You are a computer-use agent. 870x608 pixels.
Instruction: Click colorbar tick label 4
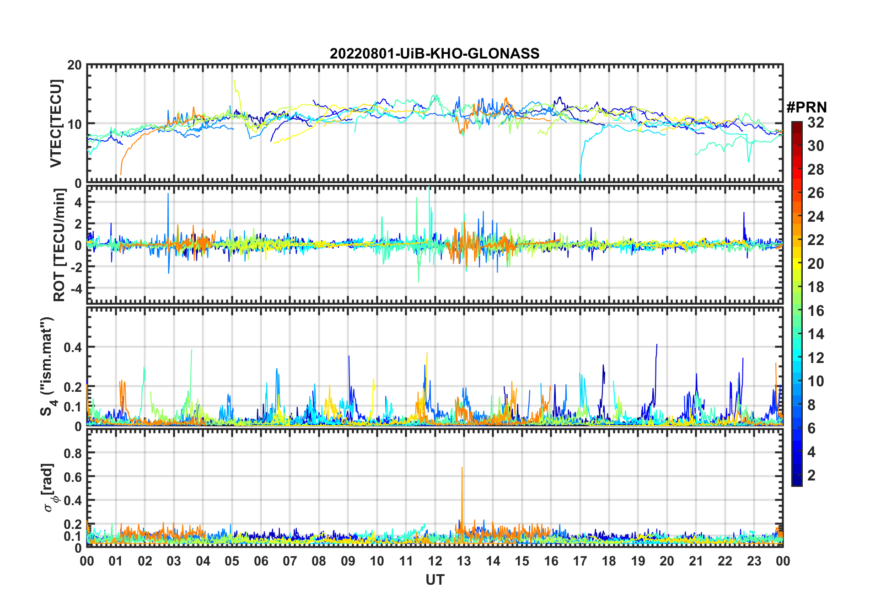pos(811,452)
